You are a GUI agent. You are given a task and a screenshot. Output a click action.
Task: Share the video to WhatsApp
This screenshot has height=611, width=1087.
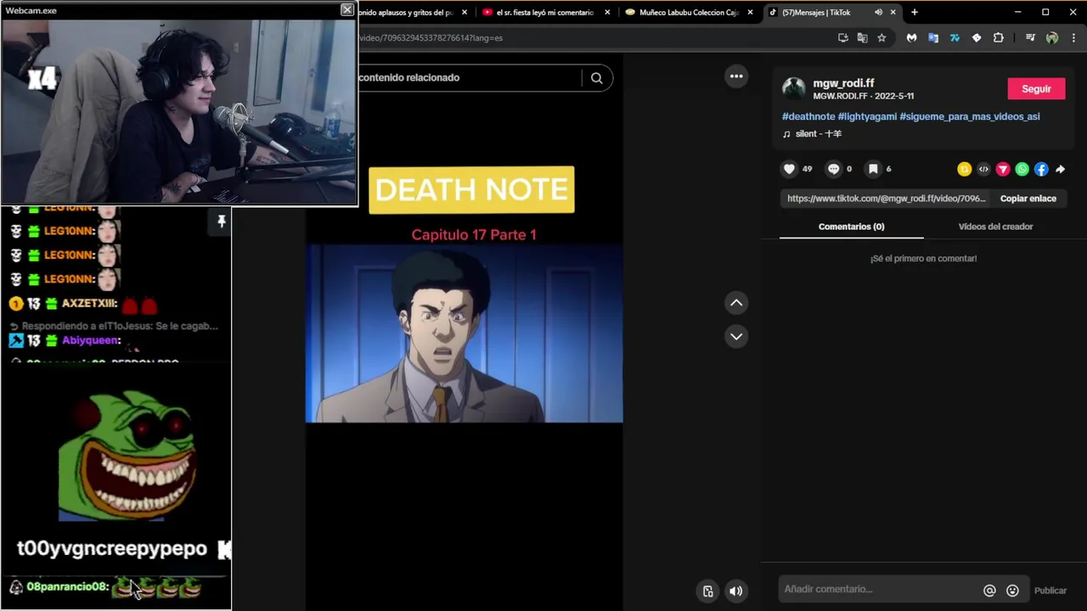1022,169
